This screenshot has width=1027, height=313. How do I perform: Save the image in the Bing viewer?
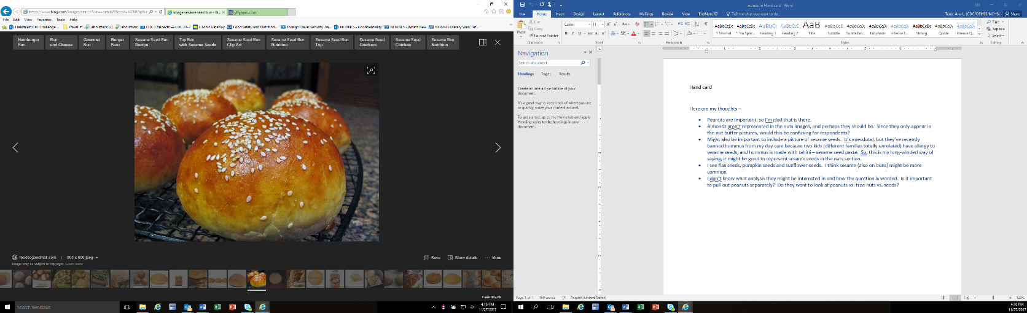432,258
